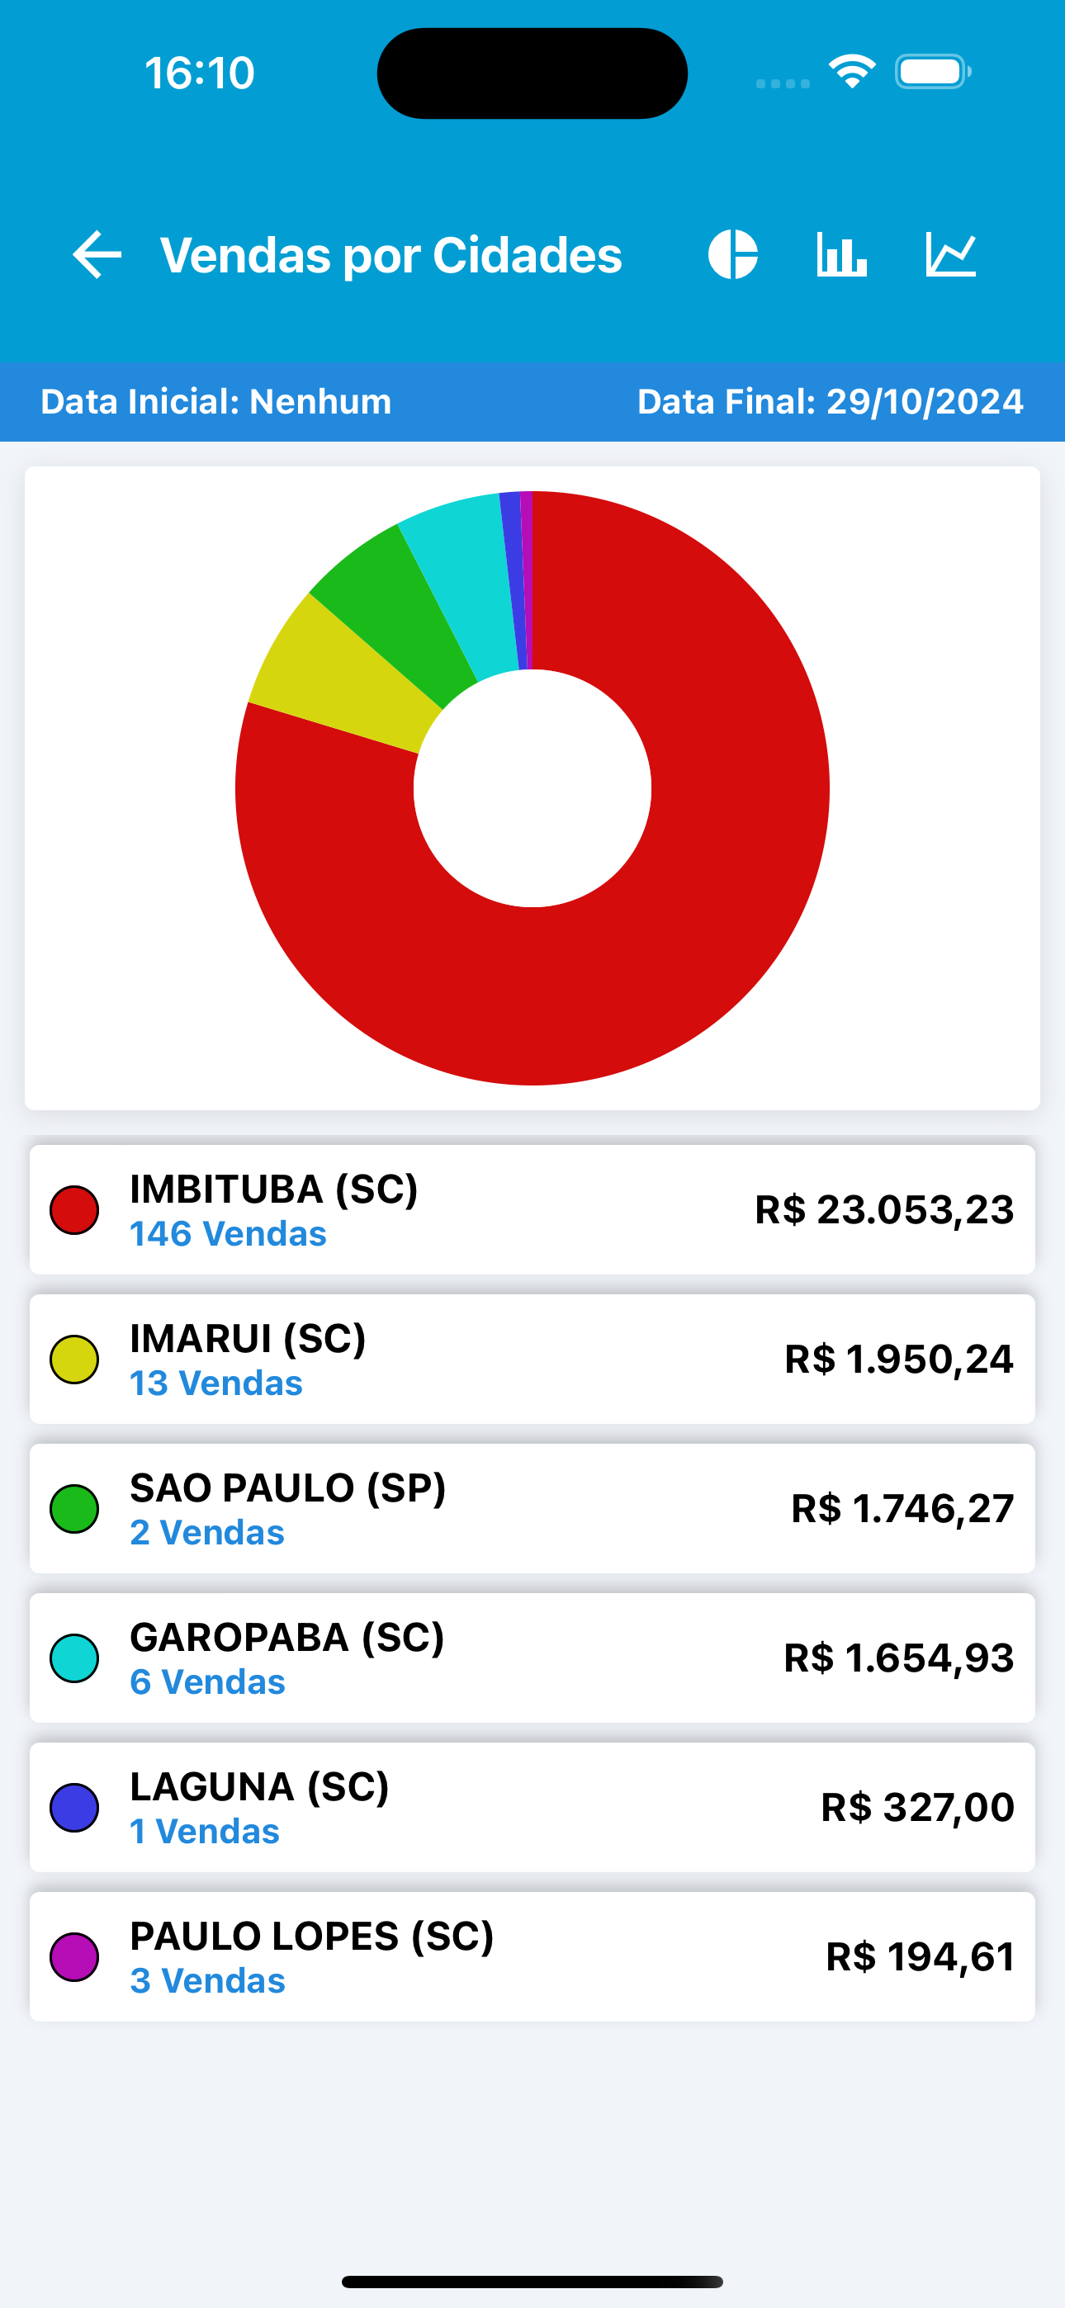Click the blue Laguna color dot

pos(74,1807)
